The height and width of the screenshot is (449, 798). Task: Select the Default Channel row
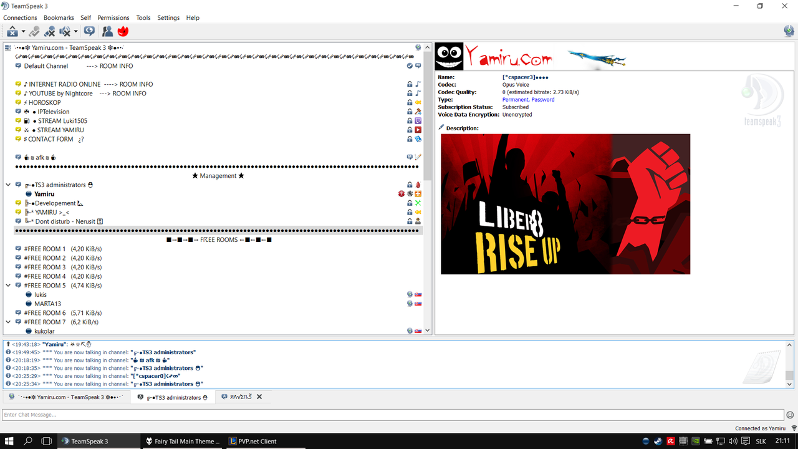click(x=218, y=66)
